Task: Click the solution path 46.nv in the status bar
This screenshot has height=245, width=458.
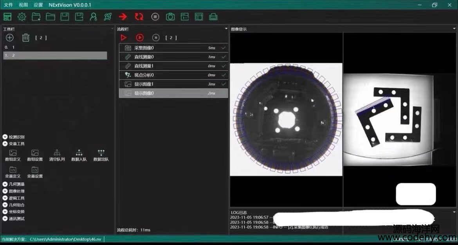Action: [65, 239]
